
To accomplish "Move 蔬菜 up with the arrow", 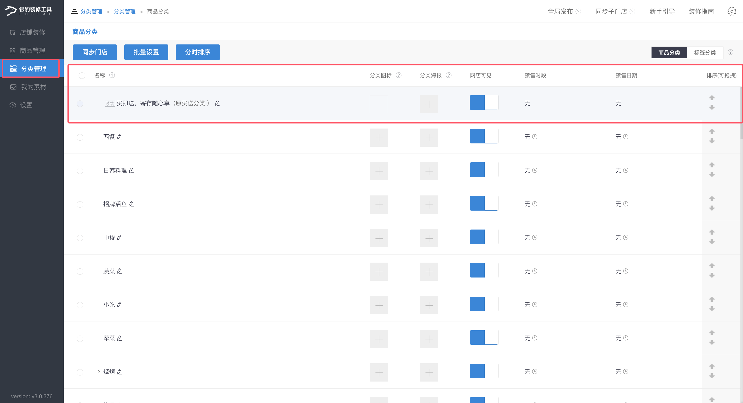I will (712, 266).
